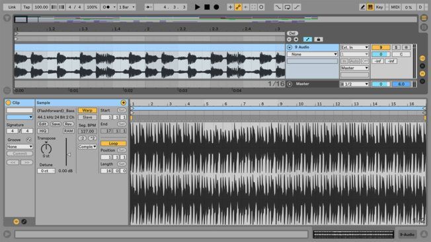
Task: Open the None device chooser on 9 Audio
Action: point(312,54)
